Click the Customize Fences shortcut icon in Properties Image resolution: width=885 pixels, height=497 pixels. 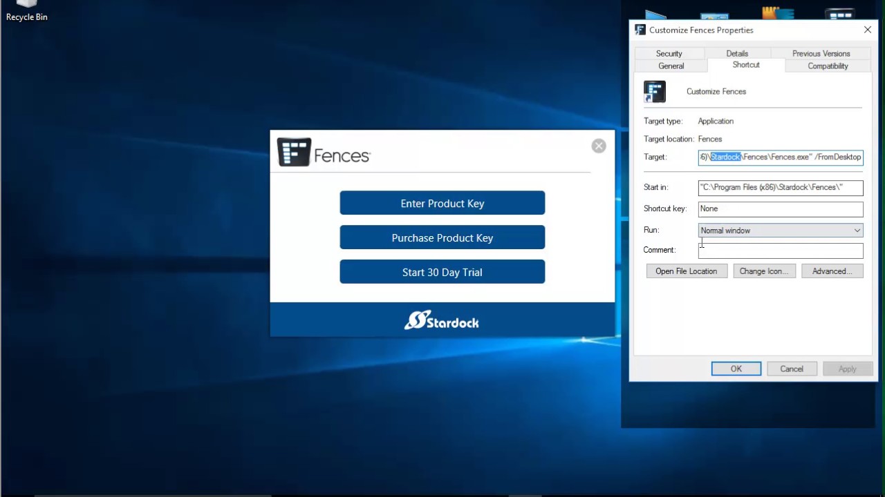click(655, 91)
